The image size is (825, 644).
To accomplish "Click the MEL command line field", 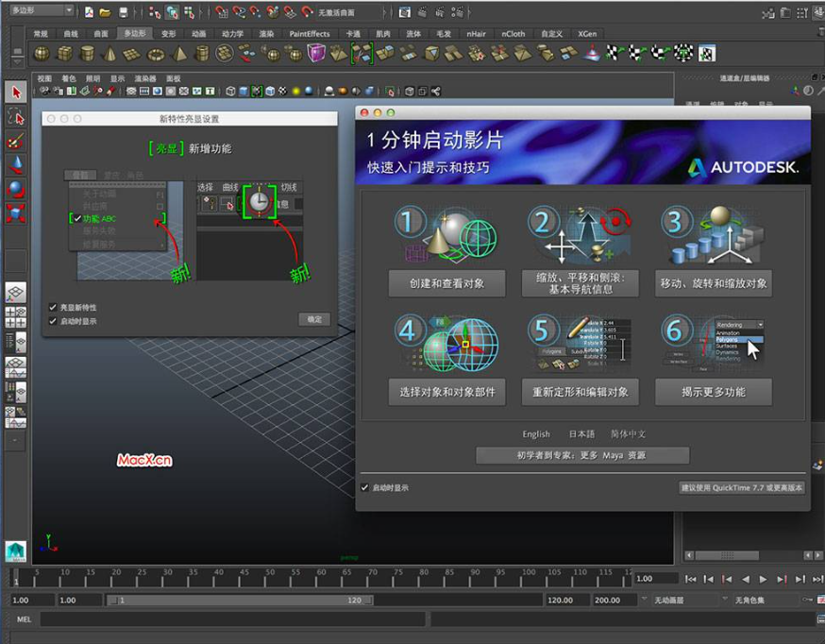I will pos(233,619).
